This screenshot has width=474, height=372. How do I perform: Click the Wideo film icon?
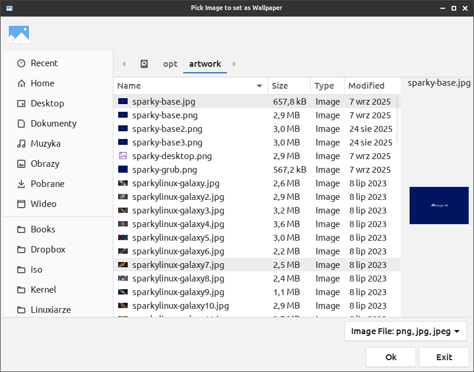pyautogui.click(x=21, y=204)
